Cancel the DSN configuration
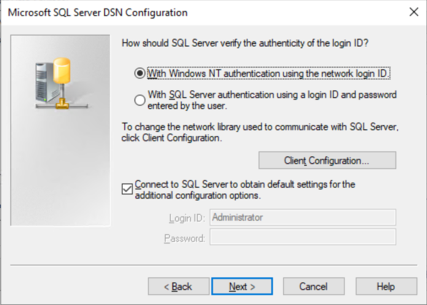The width and height of the screenshot is (427, 305). [313, 286]
